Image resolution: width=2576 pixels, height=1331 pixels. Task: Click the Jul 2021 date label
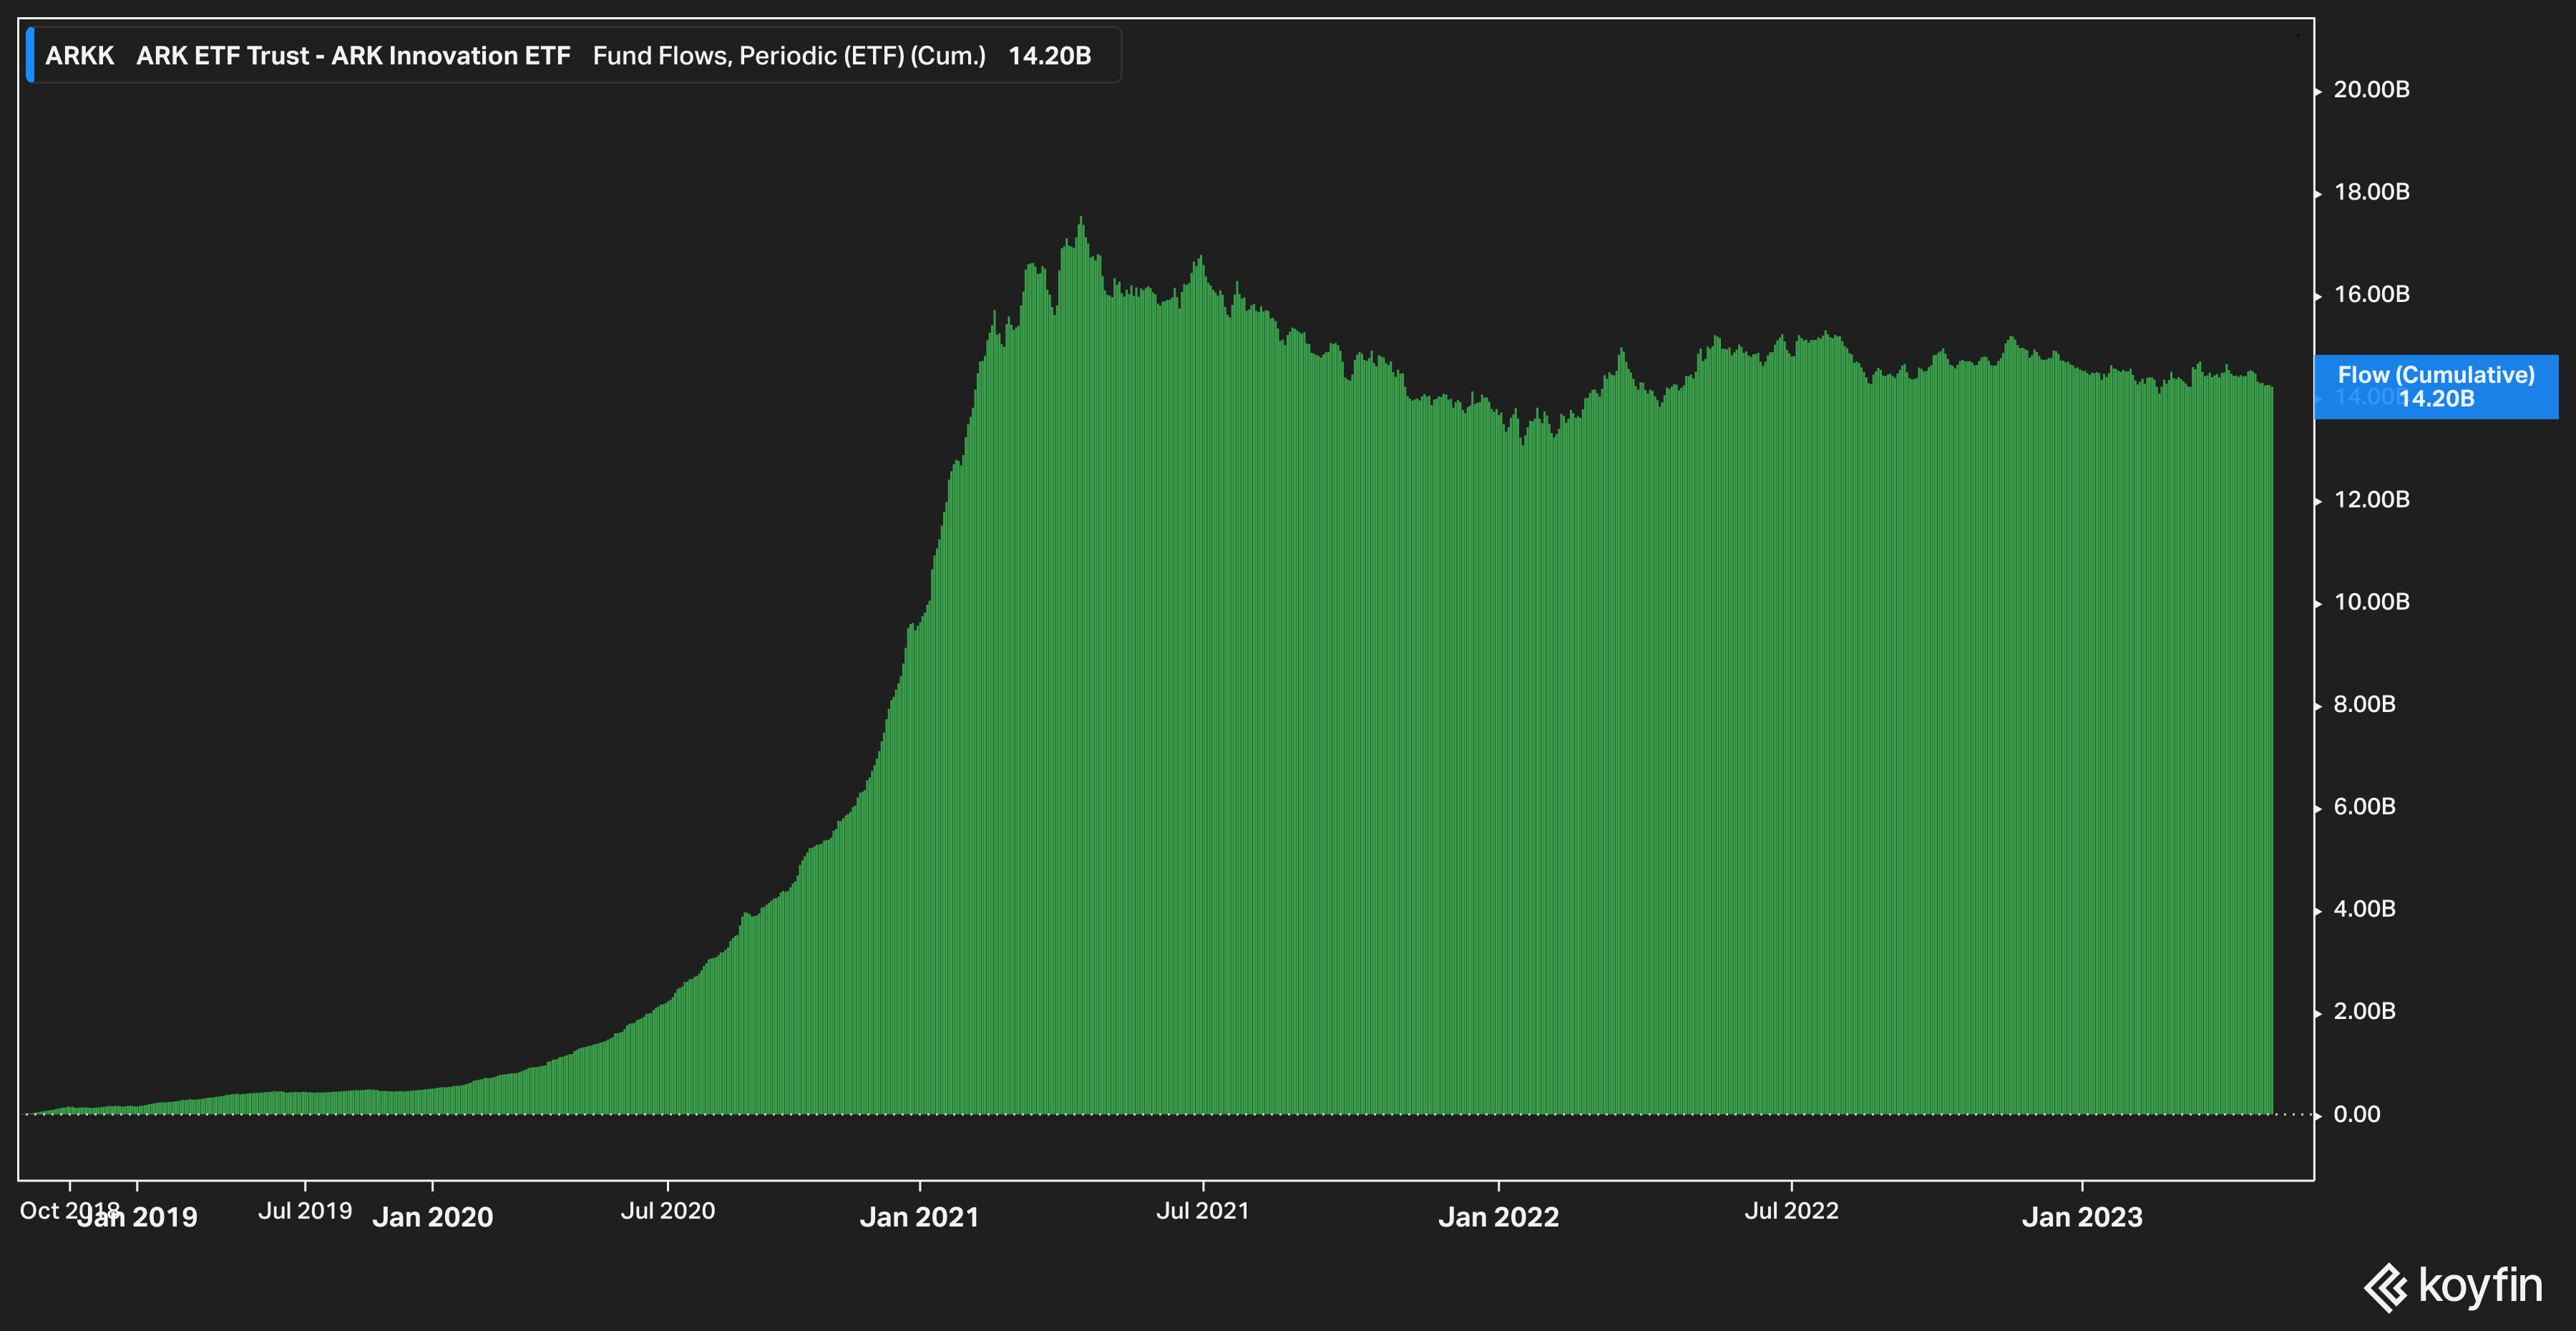(1203, 1211)
